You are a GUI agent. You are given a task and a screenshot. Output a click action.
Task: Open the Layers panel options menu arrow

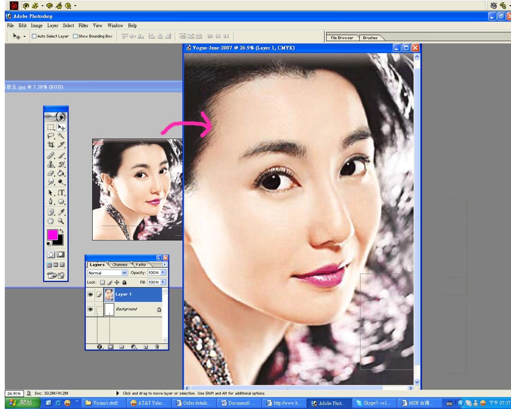coord(164,264)
